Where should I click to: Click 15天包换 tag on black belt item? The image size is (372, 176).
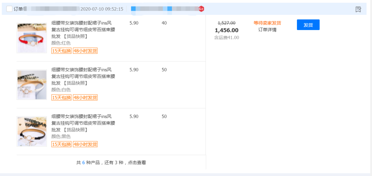(61, 144)
